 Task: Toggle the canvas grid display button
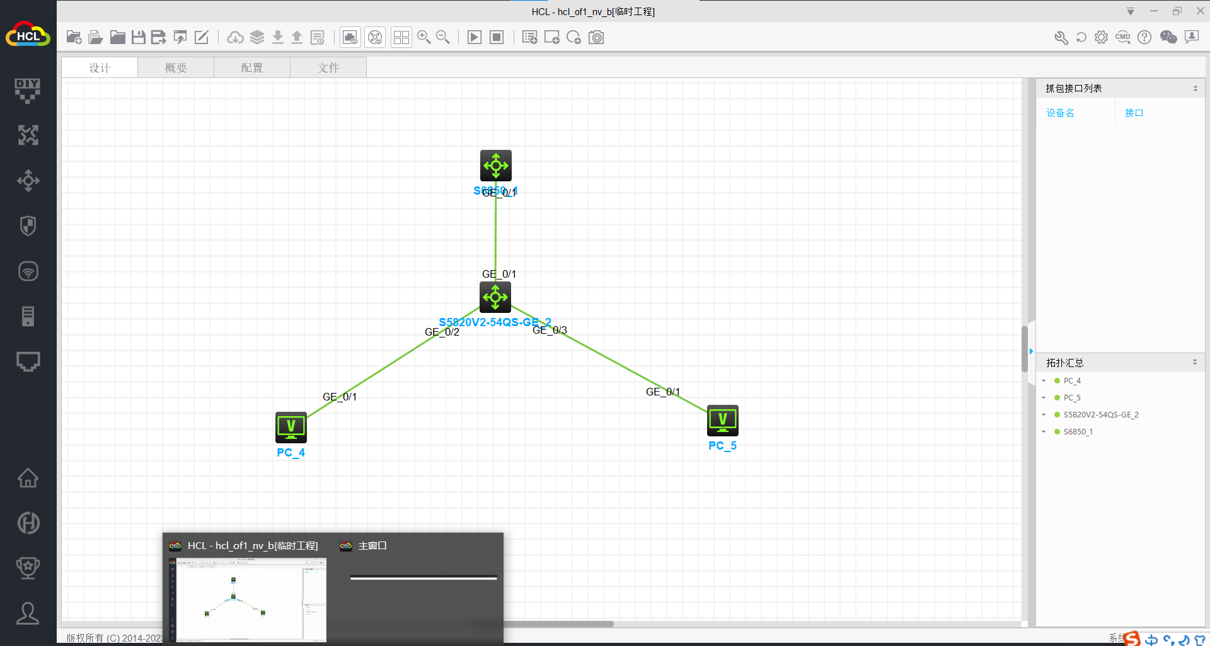[x=401, y=37]
